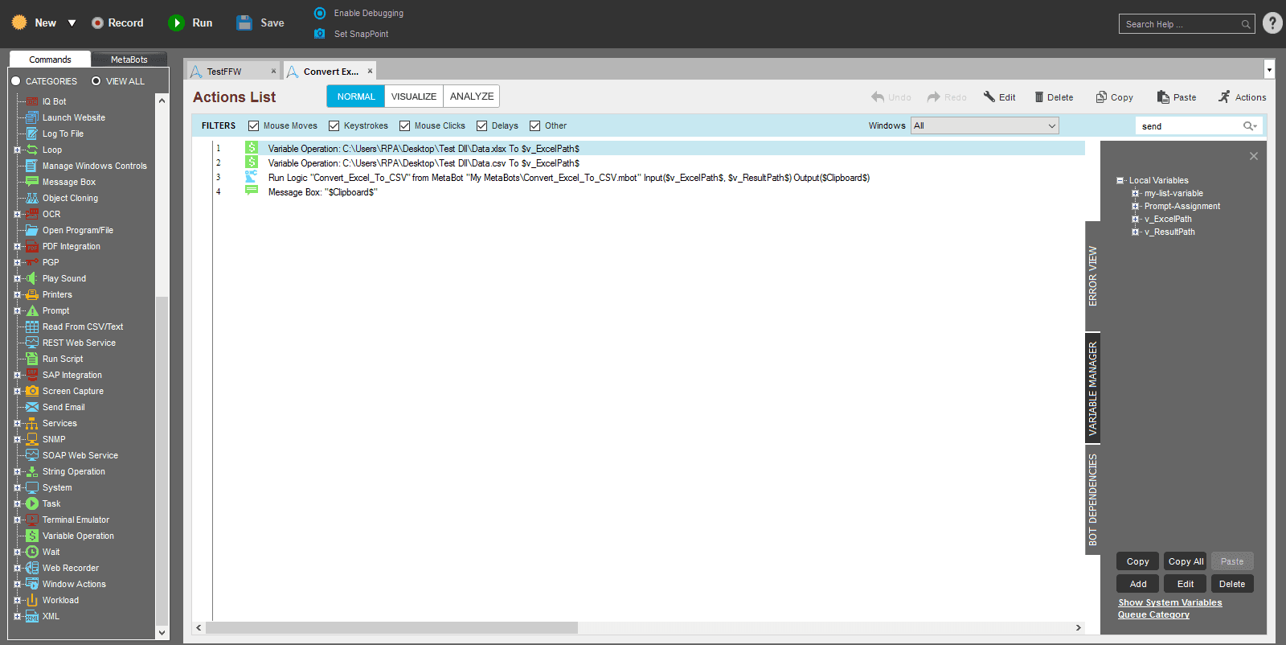
Task: Click the Paste clipboard icon in Actions List
Action: tap(1163, 97)
